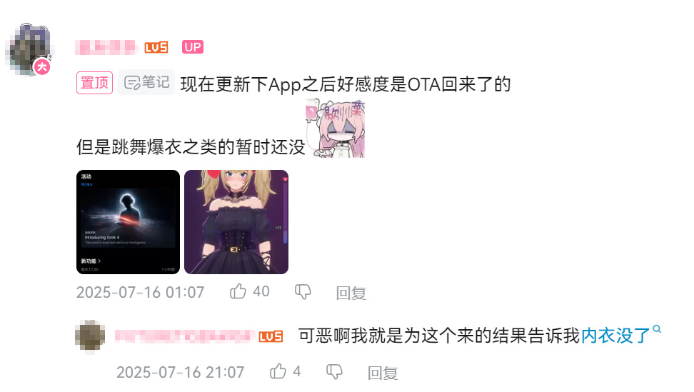
Task: Like the reply comment with 4 likes
Action: pos(278,371)
